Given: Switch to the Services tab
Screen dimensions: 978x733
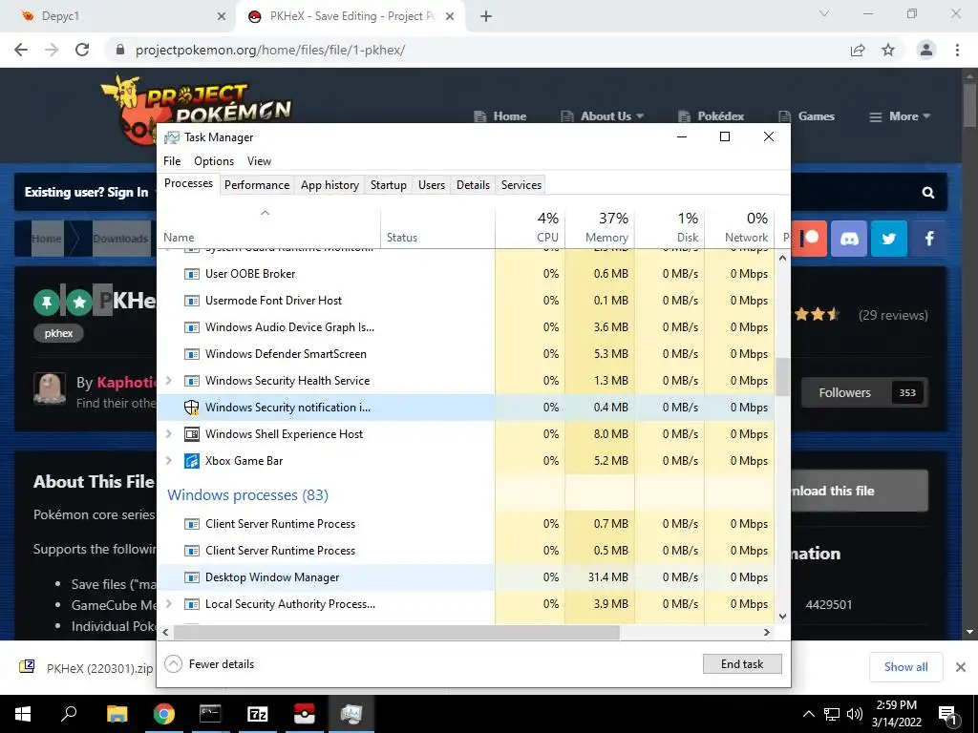Looking at the screenshot, I should 521,185.
